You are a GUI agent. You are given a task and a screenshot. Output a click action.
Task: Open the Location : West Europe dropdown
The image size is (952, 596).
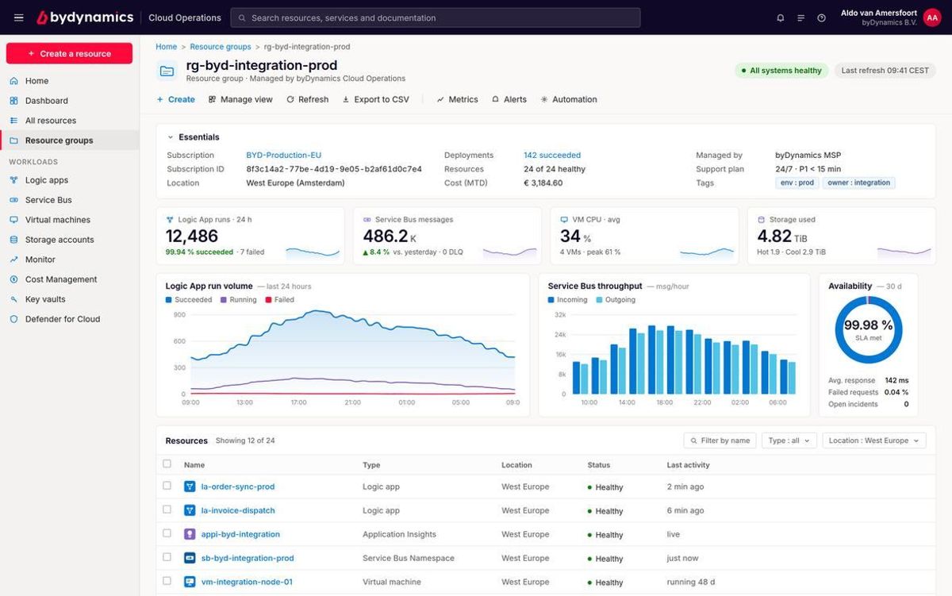pyautogui.click(x=873, y=440)
